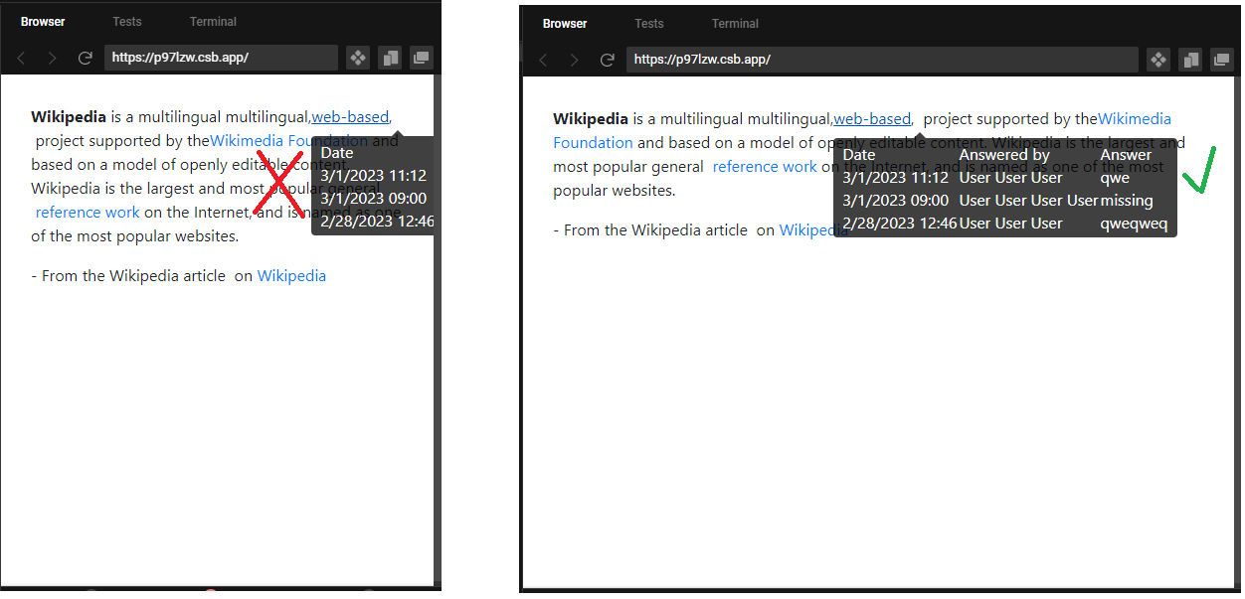Open the Terminal tab in right window
1245x599 pixels.
click(735, 23)
